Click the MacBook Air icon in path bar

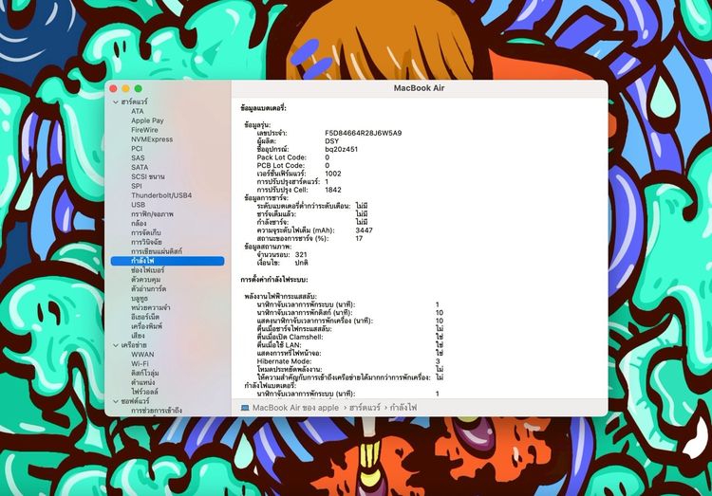245,407
